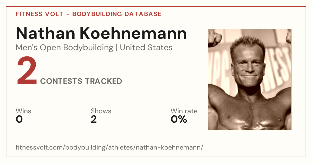Open the fitnessvolt.com athlete URL
Image resolution: width=312 pixels, height=163 pixels.
point(109,147)
